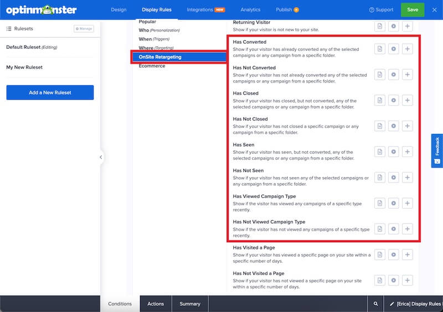Viewport: 443px width, 312px height.
Task: Select the Where (Targeting) category
Action: coord(156,48)
